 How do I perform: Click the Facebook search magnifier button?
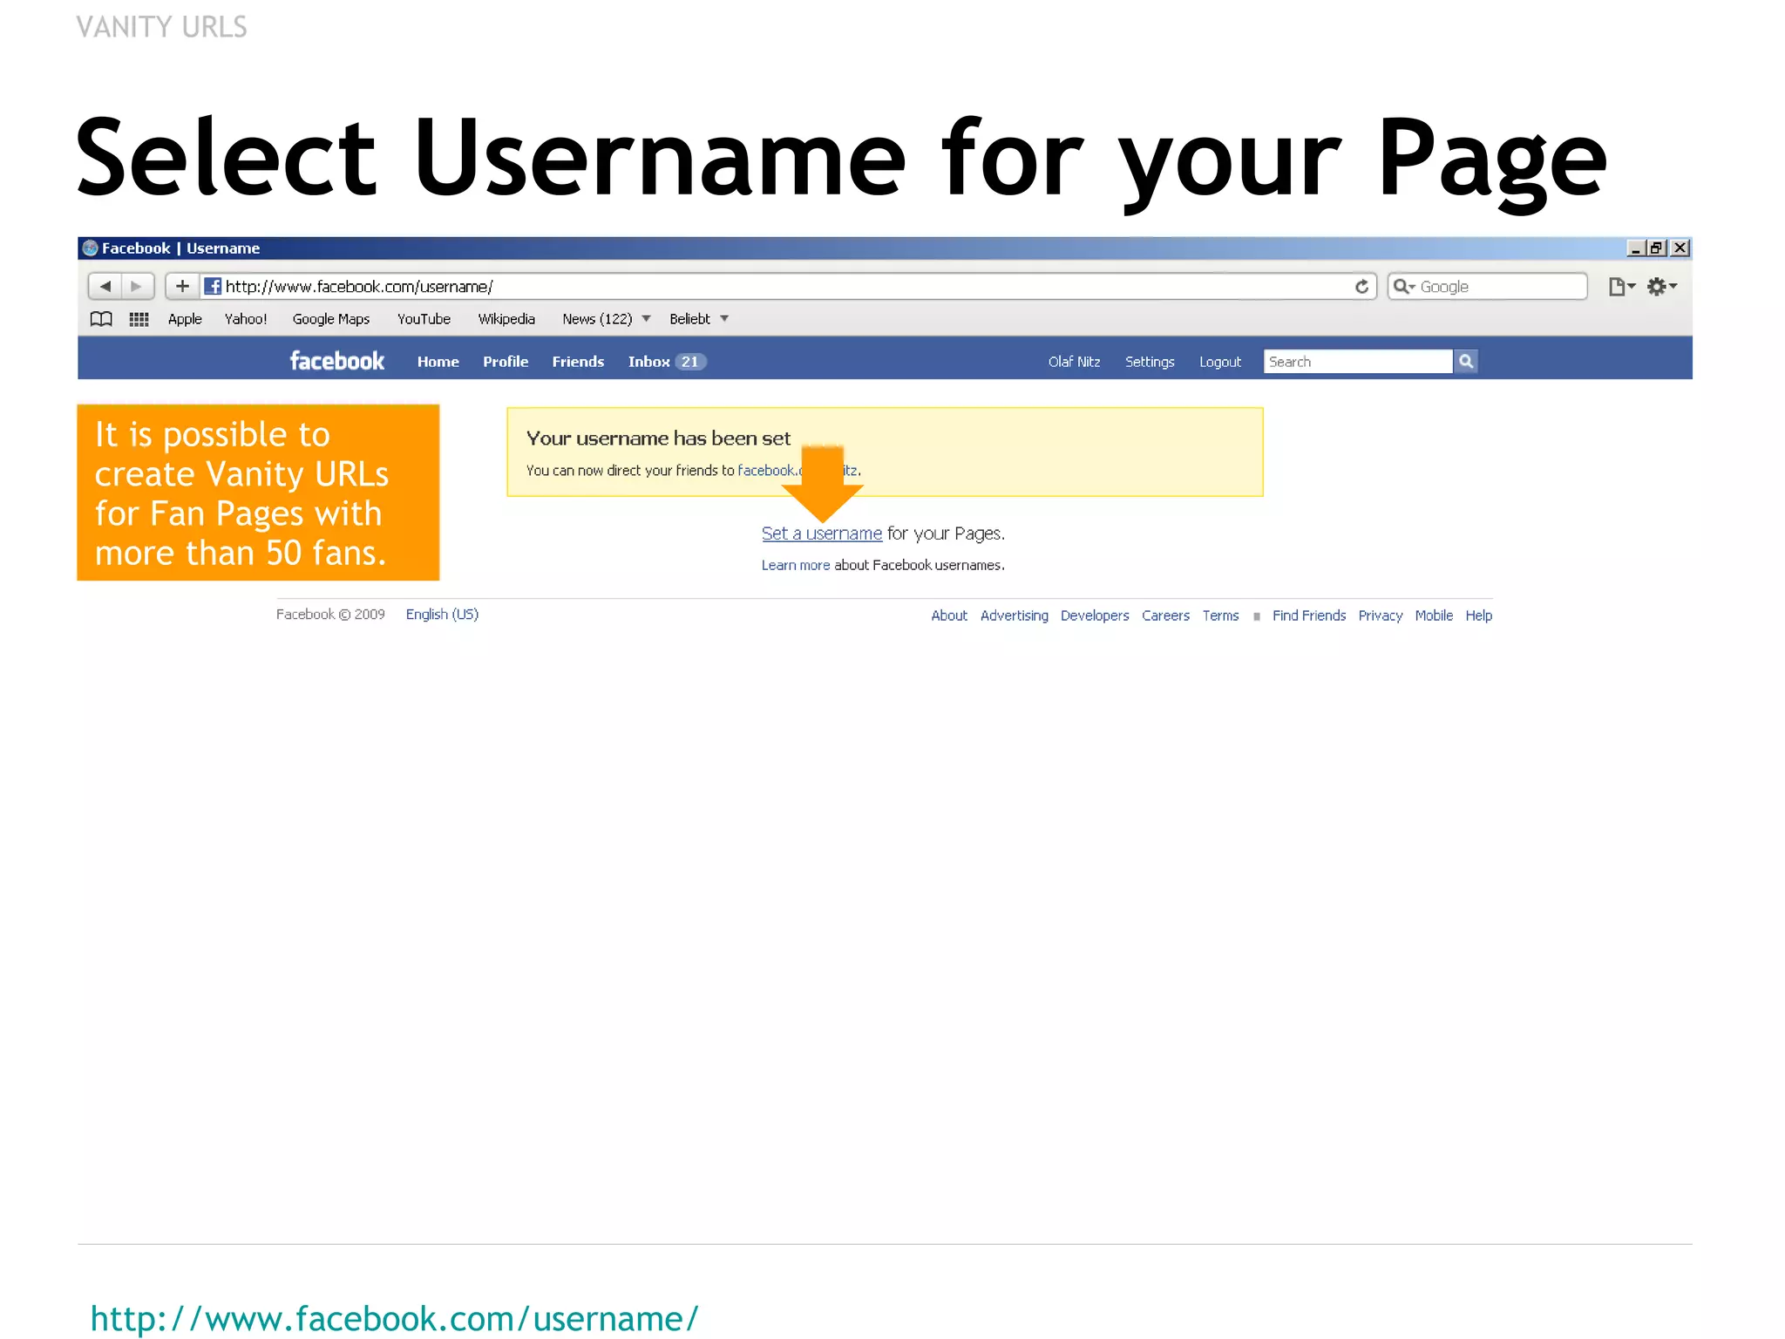coord(1466,361)
